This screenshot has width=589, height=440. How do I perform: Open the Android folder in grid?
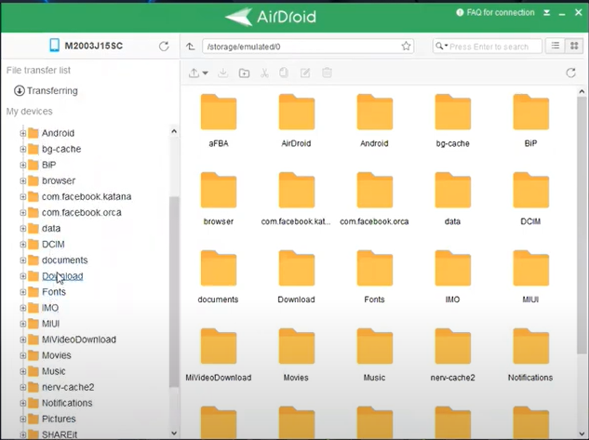[x=374, y=112]
